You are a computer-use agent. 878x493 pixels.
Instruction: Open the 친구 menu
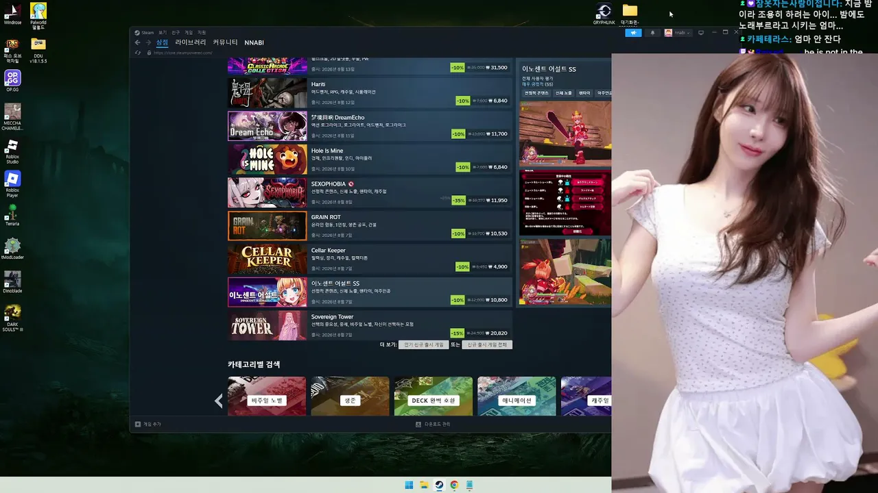pyautogui.click(x=176, y=32)
